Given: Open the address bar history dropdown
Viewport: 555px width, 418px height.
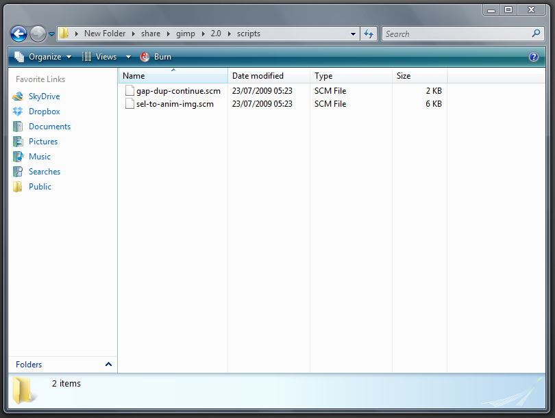Looking at the screenshot, I should [x=353, y=33].
